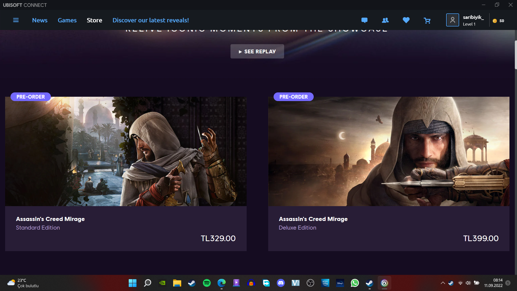Image resolution: width=517 pixels, height=291 pixels.
Task: Select the Store tab
Action: coord(94,20)
